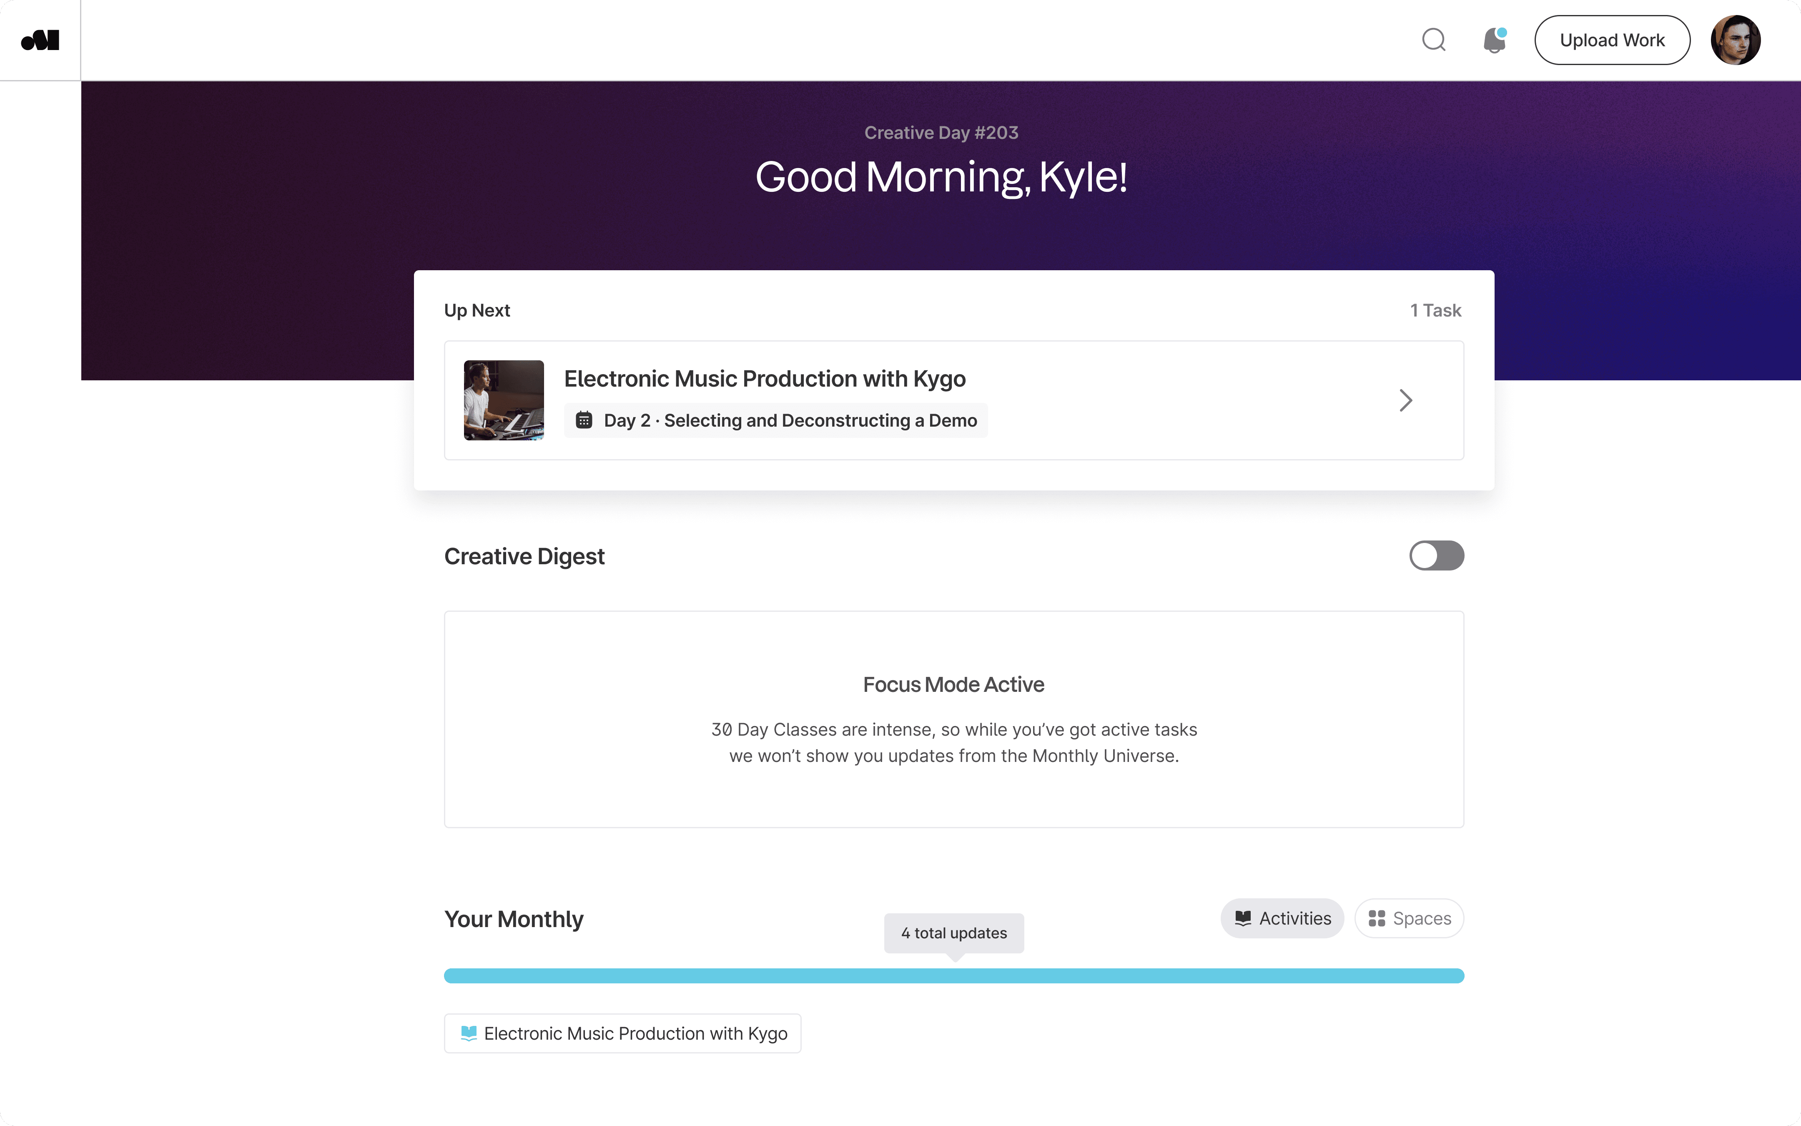
Task: Open search with the magnifier icon
Action: (1433, 40)
